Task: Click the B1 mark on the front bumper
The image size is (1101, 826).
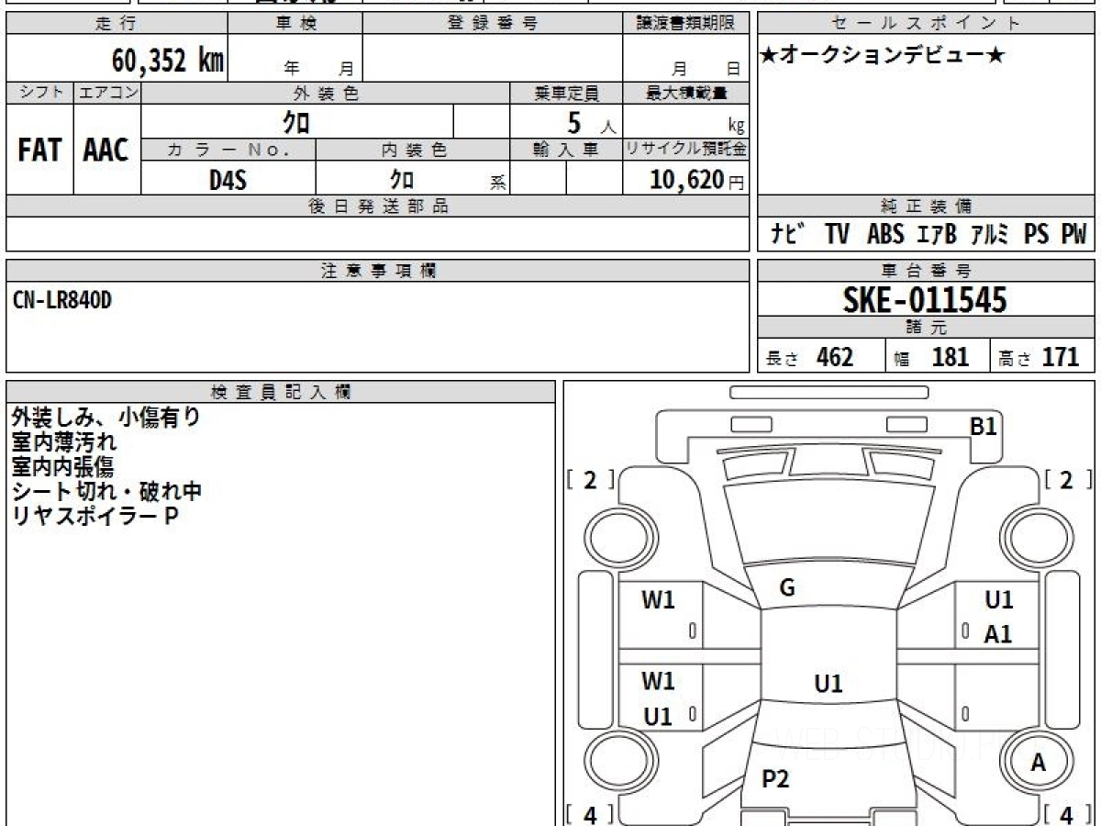Action: pos(984,426)
